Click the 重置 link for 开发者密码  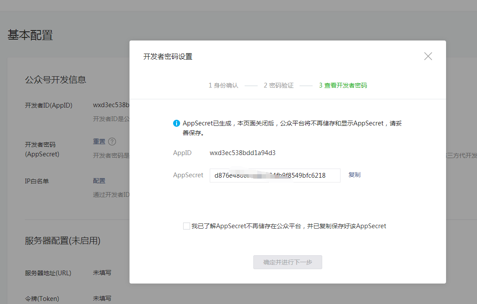pyautogui.click(x=99, y=142)
